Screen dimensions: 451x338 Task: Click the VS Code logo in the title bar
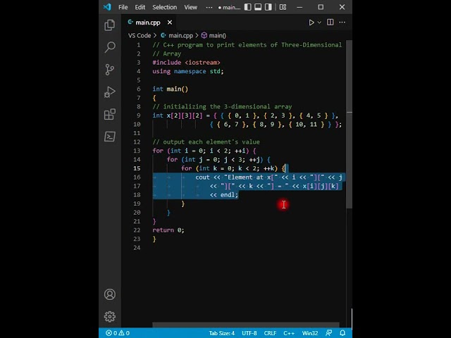pyautogui.click(x=107, y=7)
